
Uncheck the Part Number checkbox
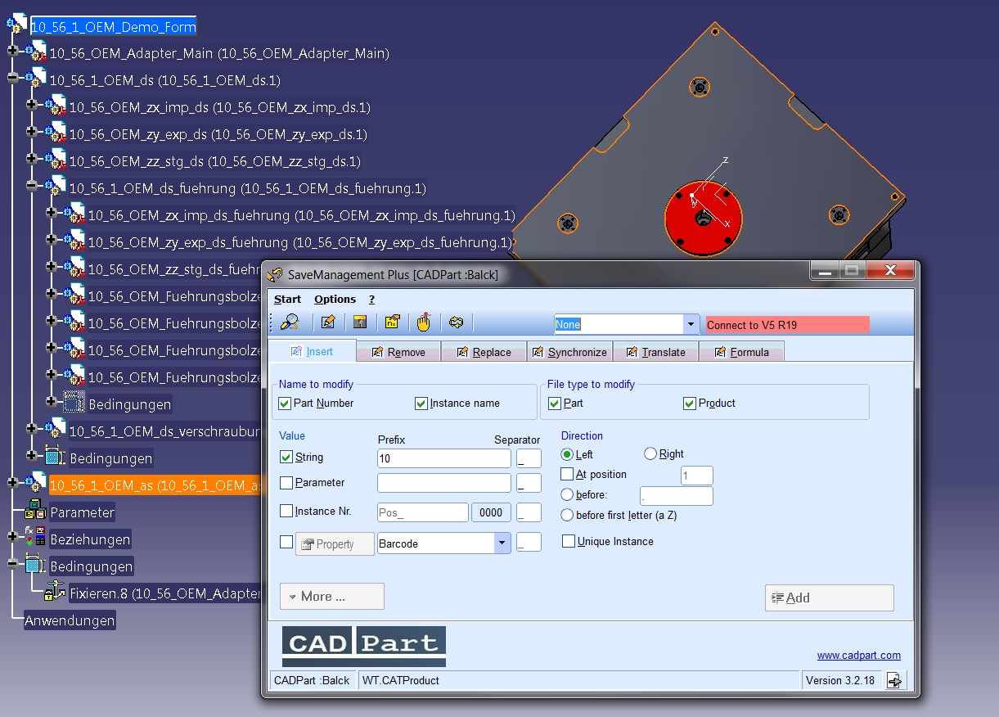(285, 404)
